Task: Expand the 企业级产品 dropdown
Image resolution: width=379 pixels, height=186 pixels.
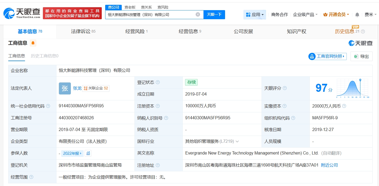Action: click(305, 15)
